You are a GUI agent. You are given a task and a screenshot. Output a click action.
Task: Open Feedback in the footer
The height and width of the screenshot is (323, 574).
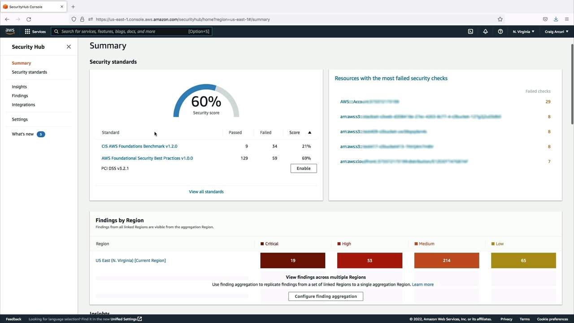[x=13, y=319]
